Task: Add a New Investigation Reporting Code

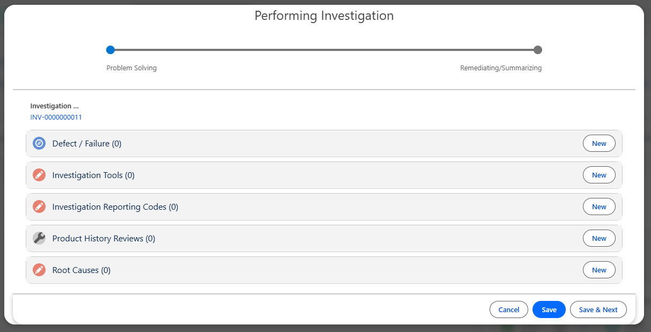Action: (599, 207)
